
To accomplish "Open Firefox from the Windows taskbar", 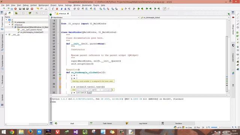I will [x=30, y=132].
